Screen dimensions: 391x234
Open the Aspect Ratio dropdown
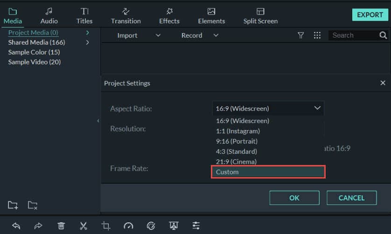pyautogui.click(x=268, y=109)
